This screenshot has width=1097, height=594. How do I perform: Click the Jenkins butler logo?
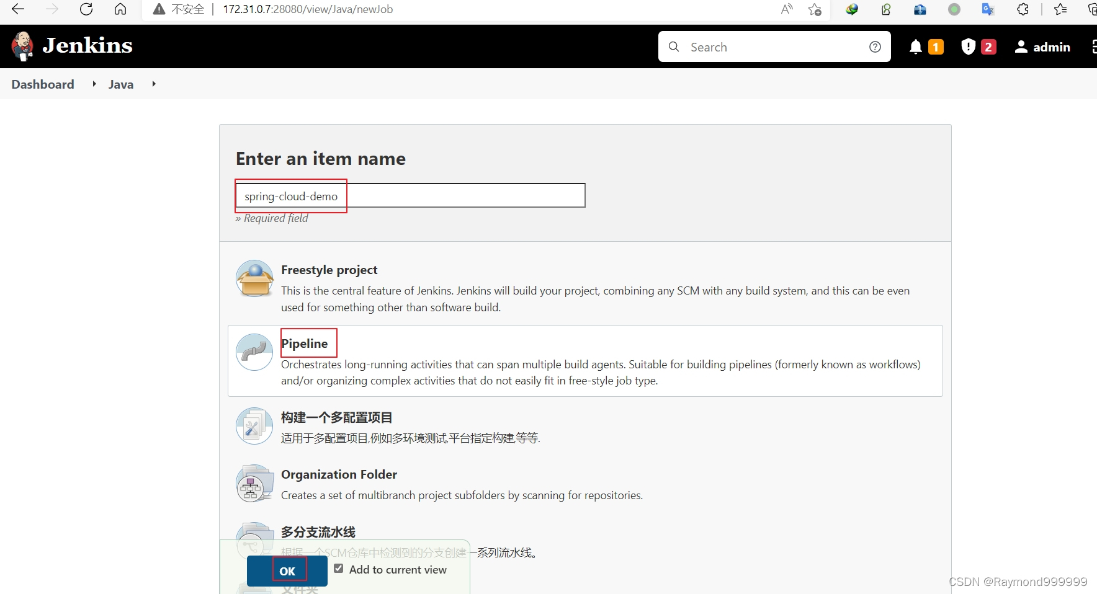point(23,47)
